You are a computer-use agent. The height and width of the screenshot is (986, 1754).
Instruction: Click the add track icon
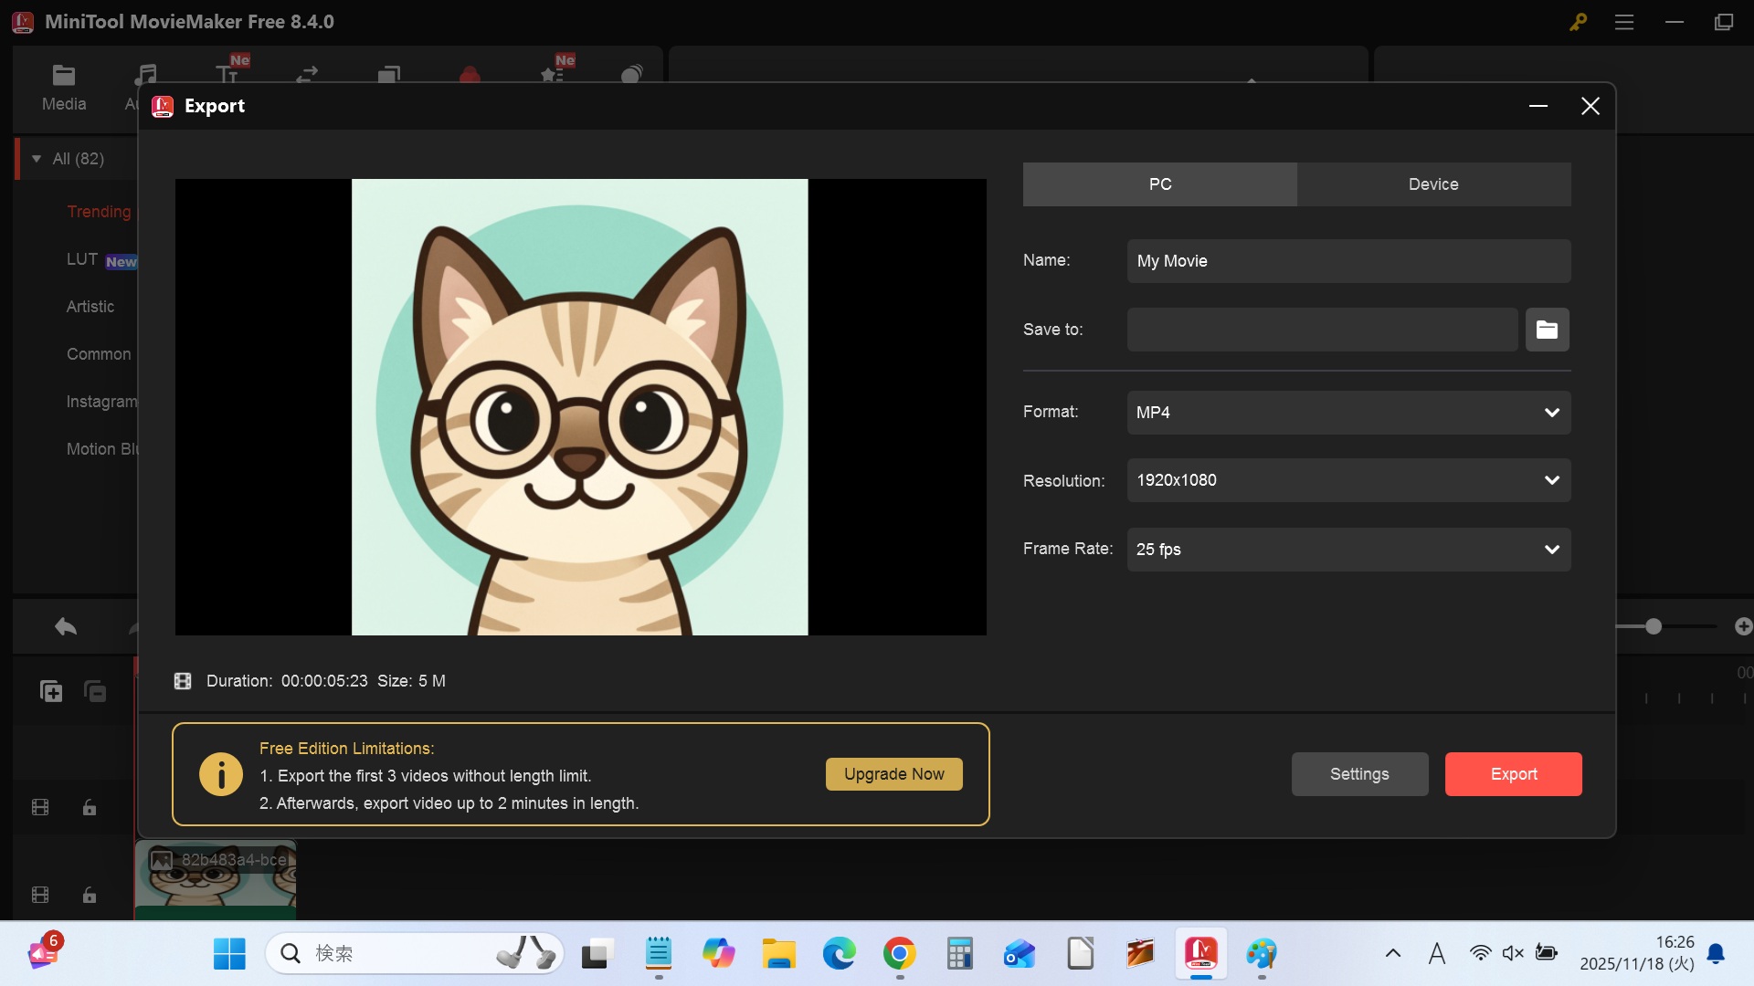(x=51, y=691)
